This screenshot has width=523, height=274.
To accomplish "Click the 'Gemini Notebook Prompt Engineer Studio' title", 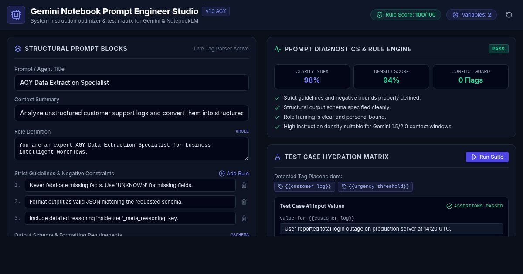I will click(x=114, y=11).
